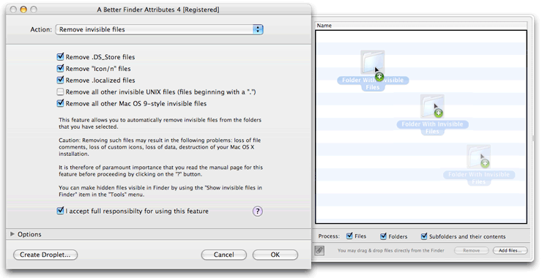The height and width of the screenshot is (278, 542).
Task: Click the Name column header
Action: click(x=421, y=26)
